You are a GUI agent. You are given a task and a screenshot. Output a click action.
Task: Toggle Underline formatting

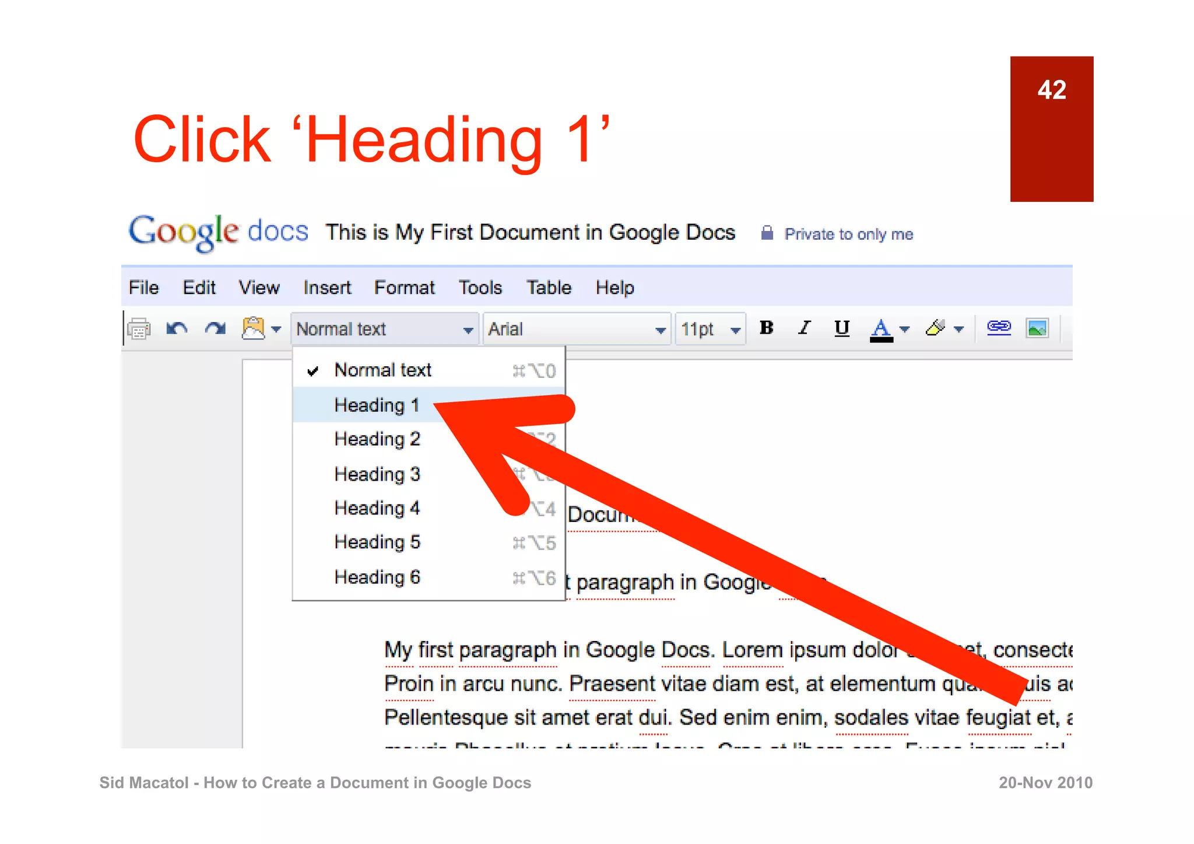[x=841, y=328]
